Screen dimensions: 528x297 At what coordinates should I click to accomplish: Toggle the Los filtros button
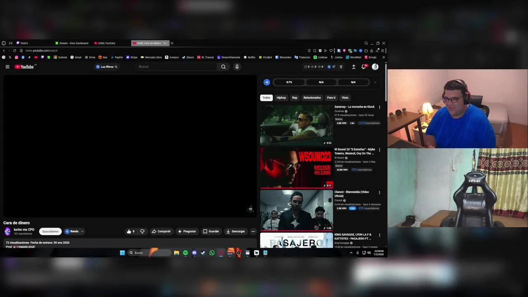[107, 67]
